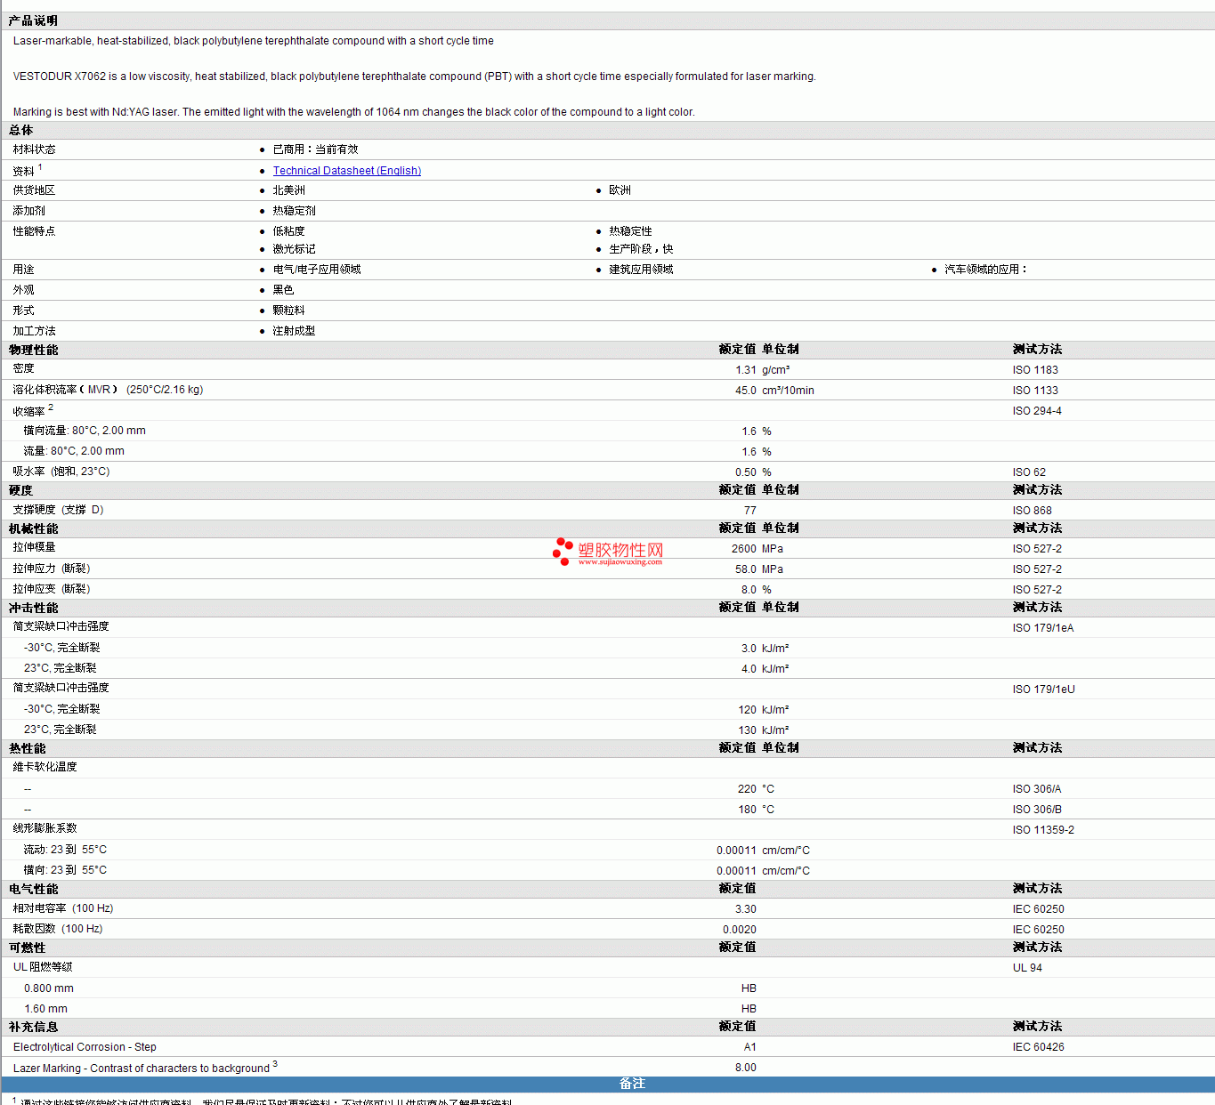Select the '总体' section header
Screen dimensions: 1215x1105
pos(21,130)
